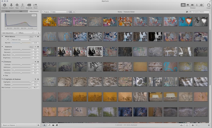Click the Black Point slider handle

click(15, 55)
